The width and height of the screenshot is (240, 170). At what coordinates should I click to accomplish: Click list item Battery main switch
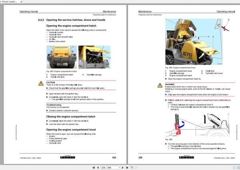point(57,42)
